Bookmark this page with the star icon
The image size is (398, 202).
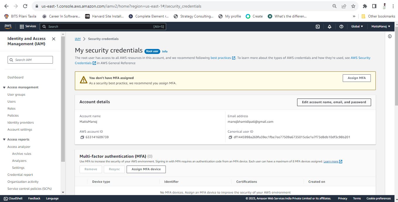(x=353, y=6)
